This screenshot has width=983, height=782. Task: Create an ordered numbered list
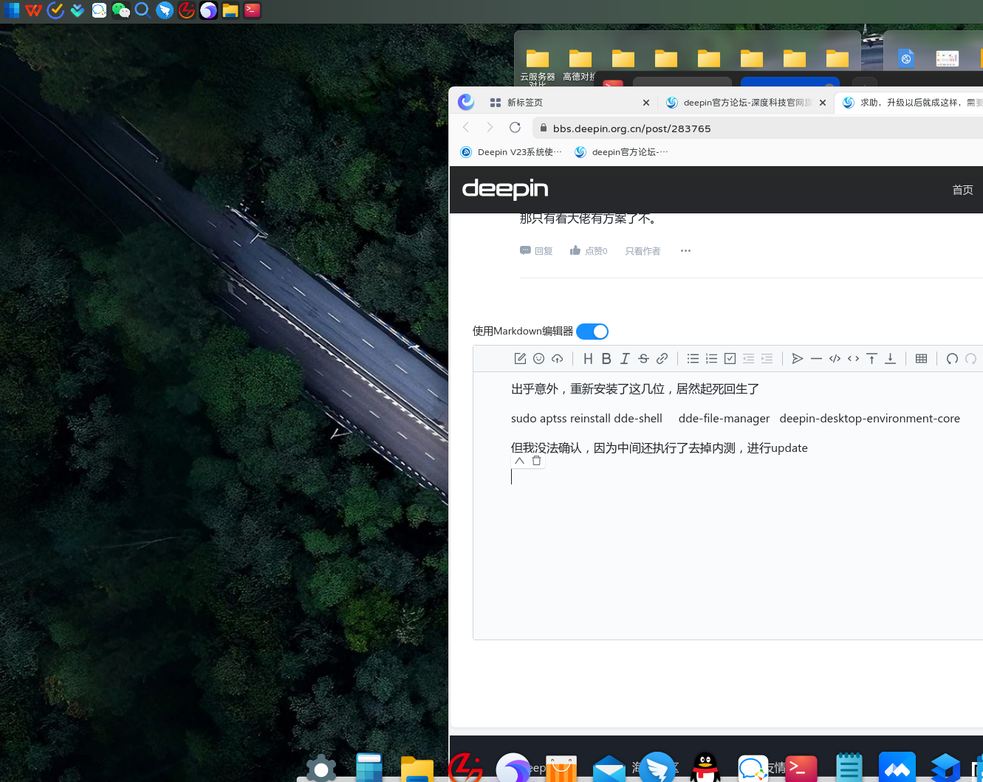pos(711,359)
